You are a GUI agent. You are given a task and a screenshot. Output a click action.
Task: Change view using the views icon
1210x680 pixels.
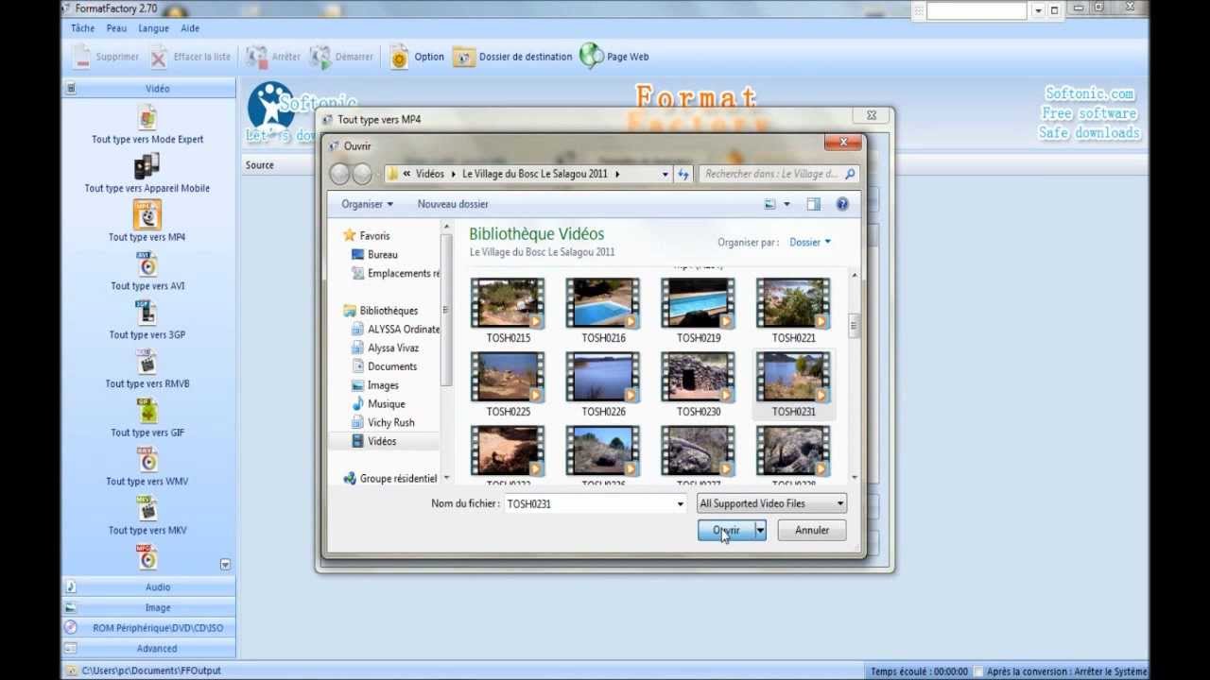tap(770, 204)
